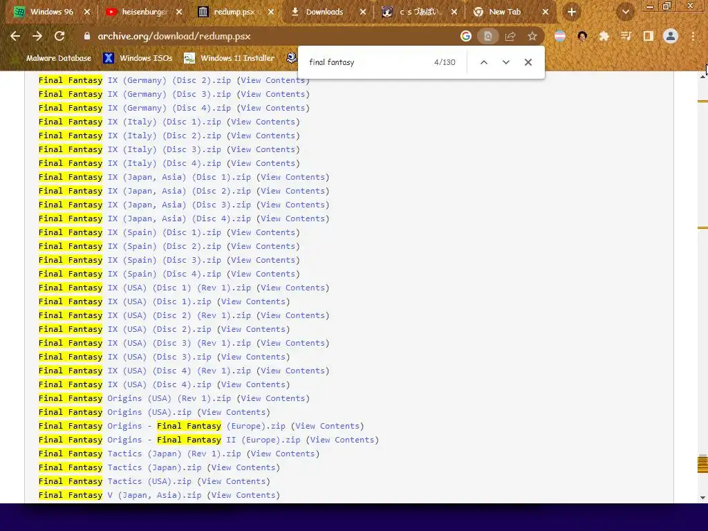
Task: View contents of Final Fantasy IX (Germany) (Disc 4)
Action: 272,108
